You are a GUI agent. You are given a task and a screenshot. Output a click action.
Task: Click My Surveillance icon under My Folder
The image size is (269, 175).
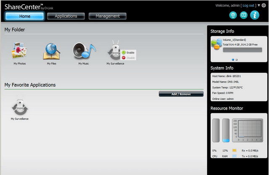pyautogui.click(x=114, y=50)
